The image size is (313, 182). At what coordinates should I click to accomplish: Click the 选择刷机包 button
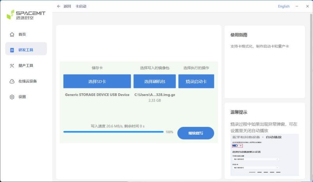click(155, 81)
